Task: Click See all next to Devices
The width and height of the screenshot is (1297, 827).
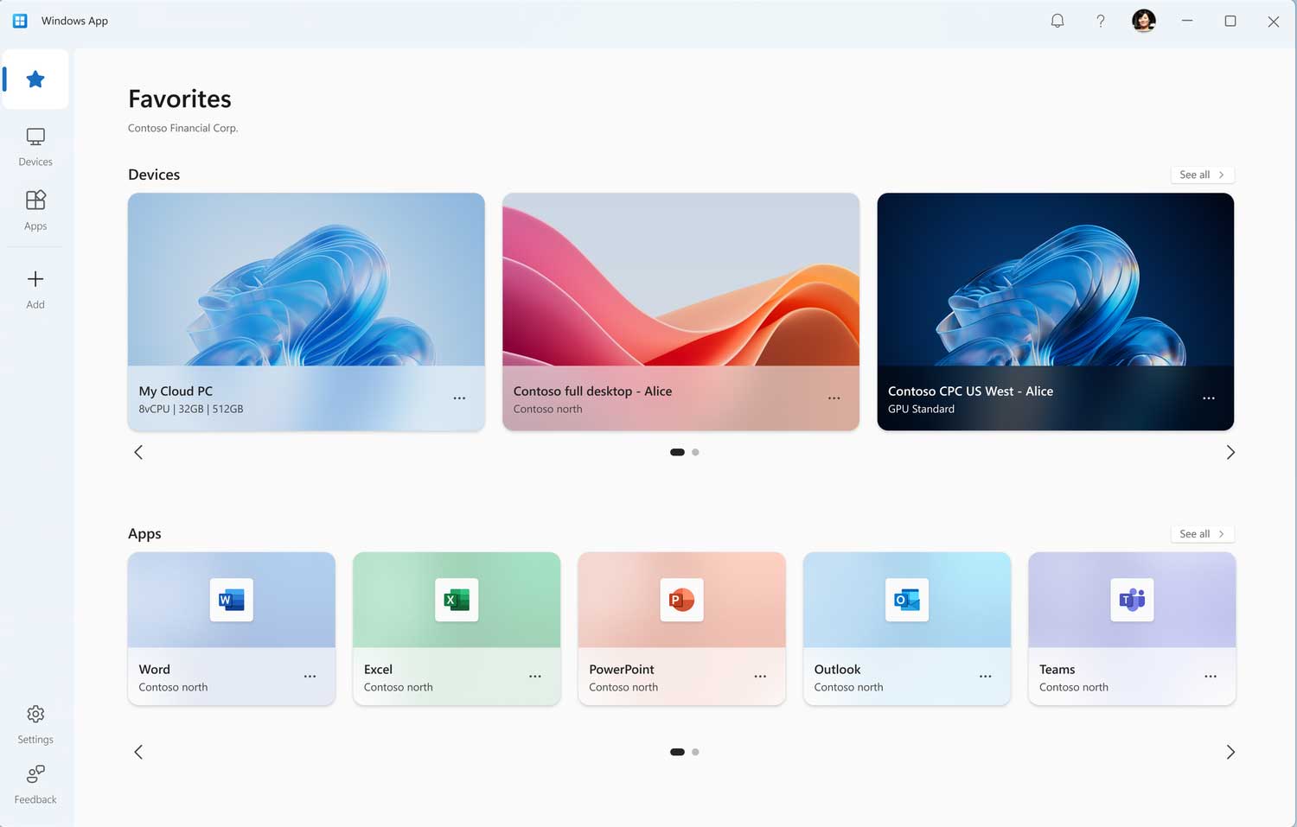Action: [x=1202, y=174]
